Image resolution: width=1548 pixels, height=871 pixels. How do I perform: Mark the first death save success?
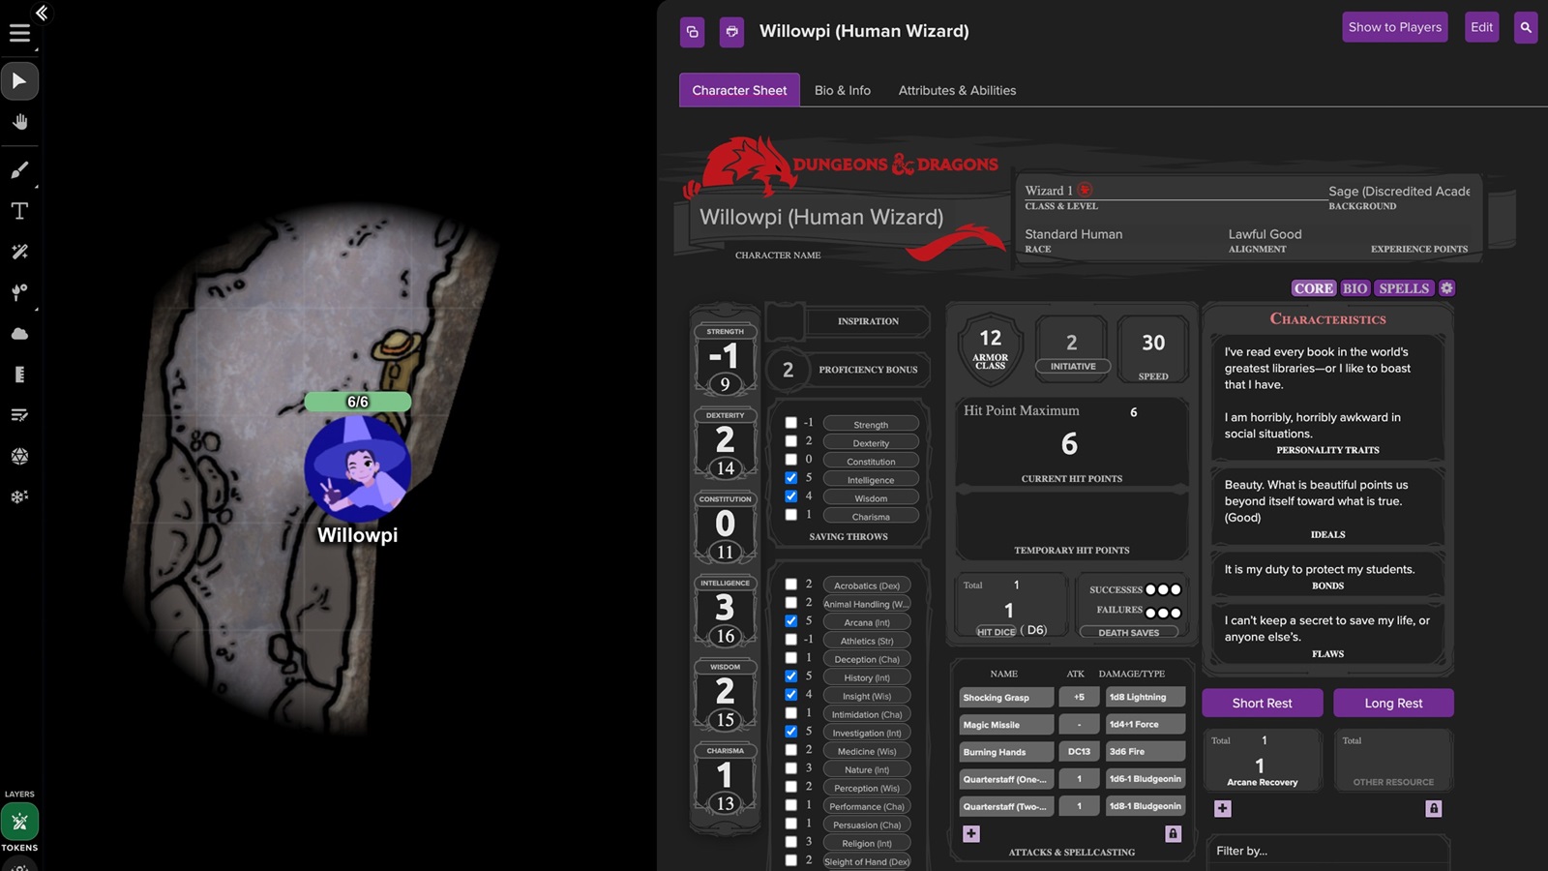coord(1150,589)
